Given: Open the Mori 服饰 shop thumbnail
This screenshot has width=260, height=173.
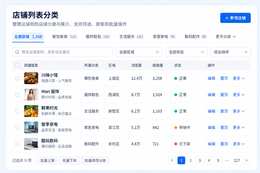Looking at the screenshot, I should click(31, 95).
